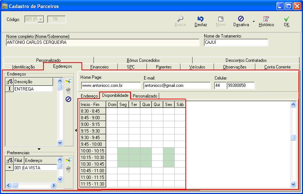Switch to the Financeiro tab

pyautogui.click(x=100, y=67)
